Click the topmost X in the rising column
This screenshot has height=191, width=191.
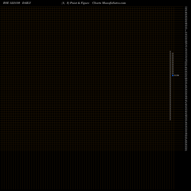coord(170,52)
